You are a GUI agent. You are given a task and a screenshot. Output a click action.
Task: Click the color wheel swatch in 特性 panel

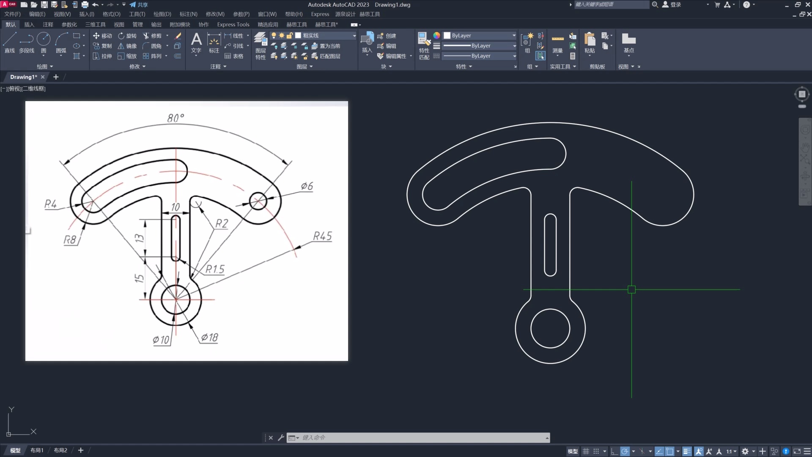(x=436, y=36)
